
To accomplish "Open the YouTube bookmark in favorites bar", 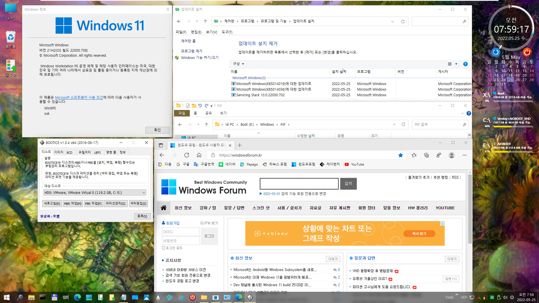I will point(354,164).
